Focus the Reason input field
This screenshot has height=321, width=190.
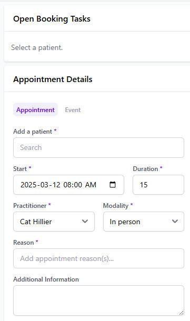(x=99, y=258)
